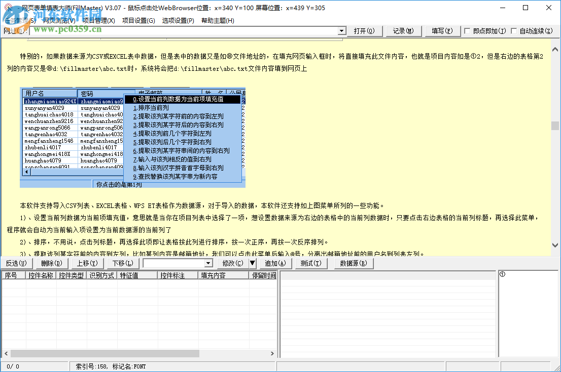Click the 反选(U) button
Screen dimensions: 561x372
(17, 263)
